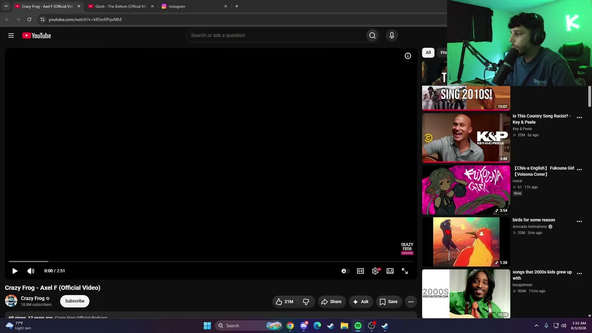592x333 pixels.
Task: Open 'songs that 2000s kids grew up with'
Action: tap(542, 275)
